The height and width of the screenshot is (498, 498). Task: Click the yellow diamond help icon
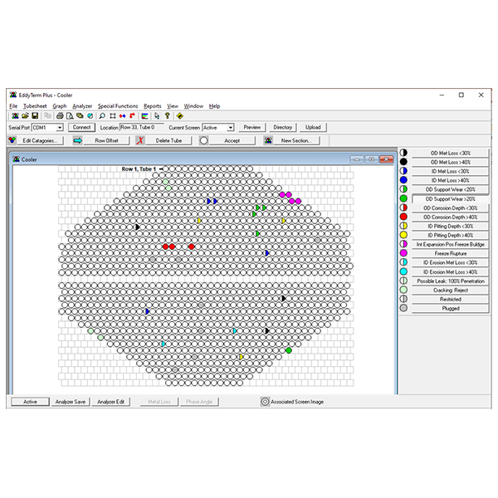(179, 116)
